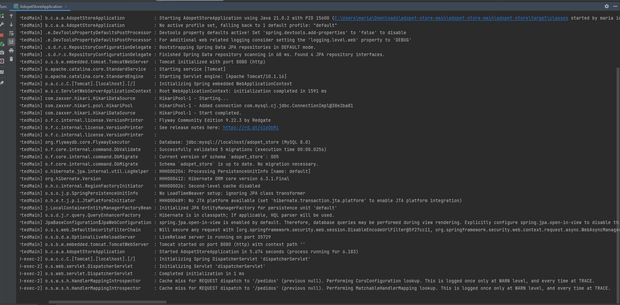Click 'Starting Servlet engine: [Apache Tomcat/10.1.16]'

pyautogui.click(x=223, y=77)
